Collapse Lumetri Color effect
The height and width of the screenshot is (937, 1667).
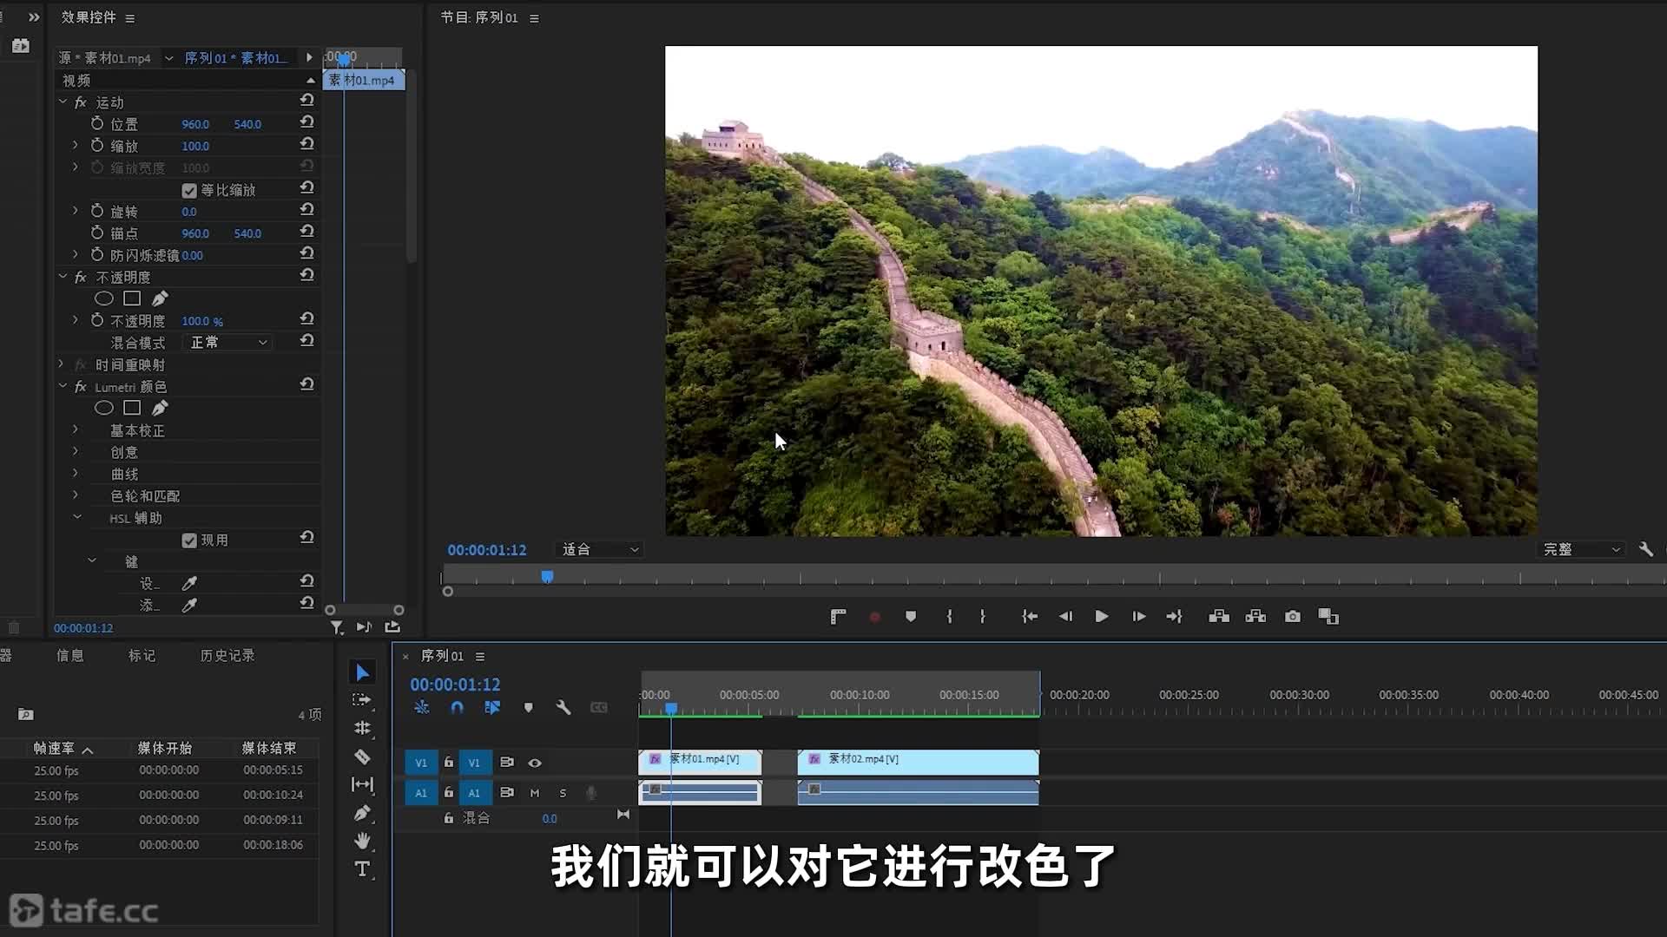tap(63, 385)
